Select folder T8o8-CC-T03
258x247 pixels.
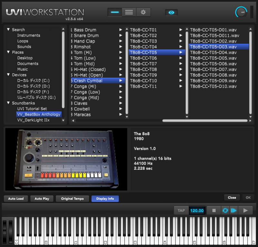(x=157, y=41)
